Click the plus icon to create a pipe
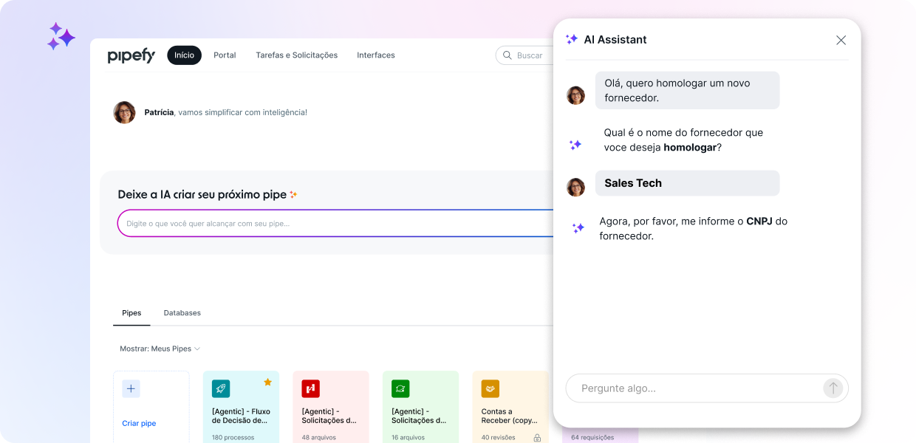The height and width of the screenshot is (443, 916). coord(131,389)
